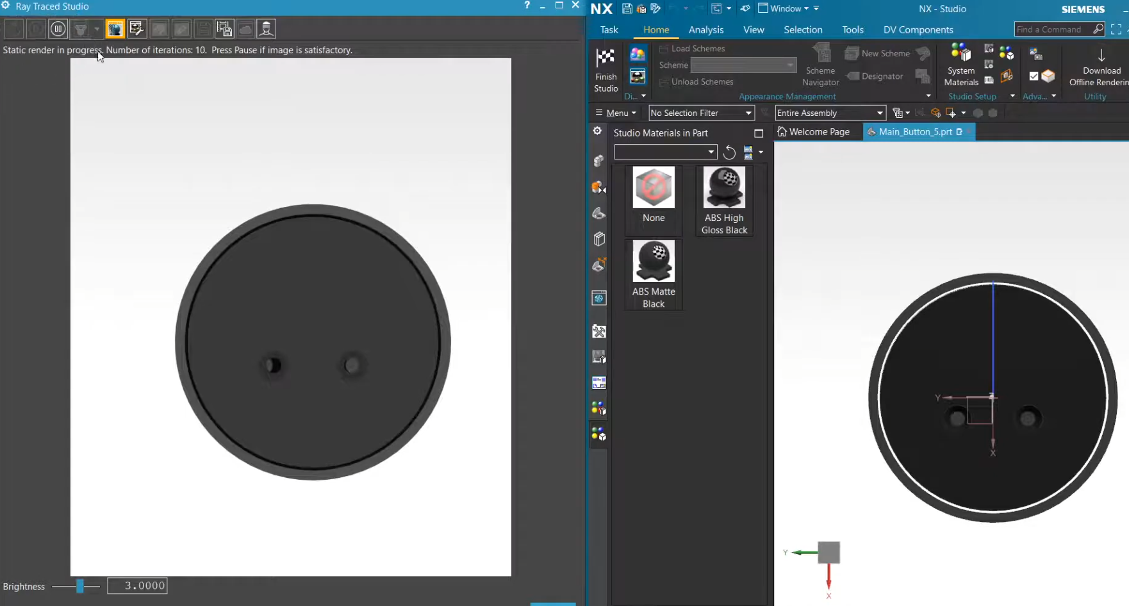
Task: Switch to the Analysis tab
Action: (x=706, y=29)
